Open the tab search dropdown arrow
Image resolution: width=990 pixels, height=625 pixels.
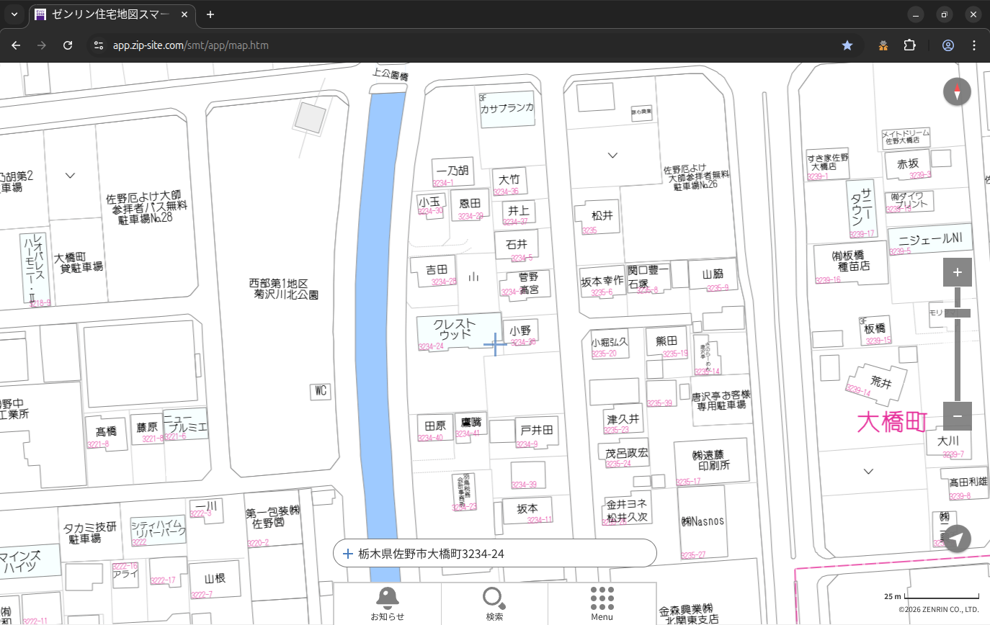coord(14,14)
